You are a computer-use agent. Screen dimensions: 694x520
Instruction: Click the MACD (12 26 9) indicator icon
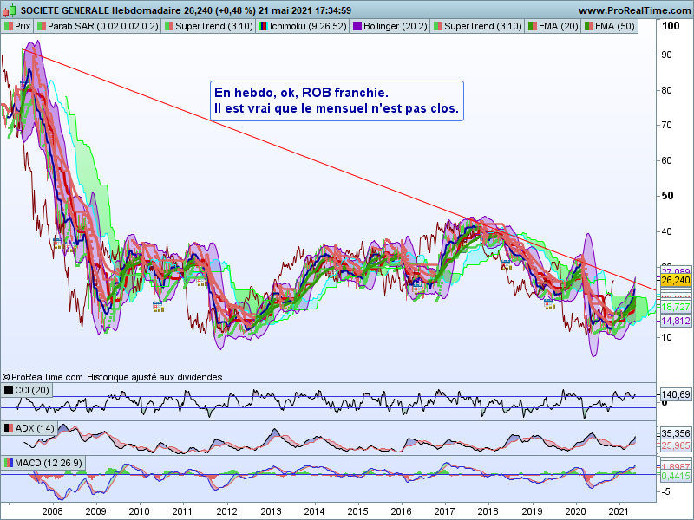point(9,463)
